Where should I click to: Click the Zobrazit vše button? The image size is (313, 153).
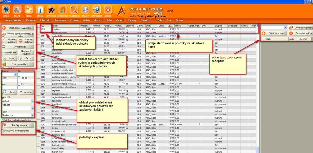(26, 92)
